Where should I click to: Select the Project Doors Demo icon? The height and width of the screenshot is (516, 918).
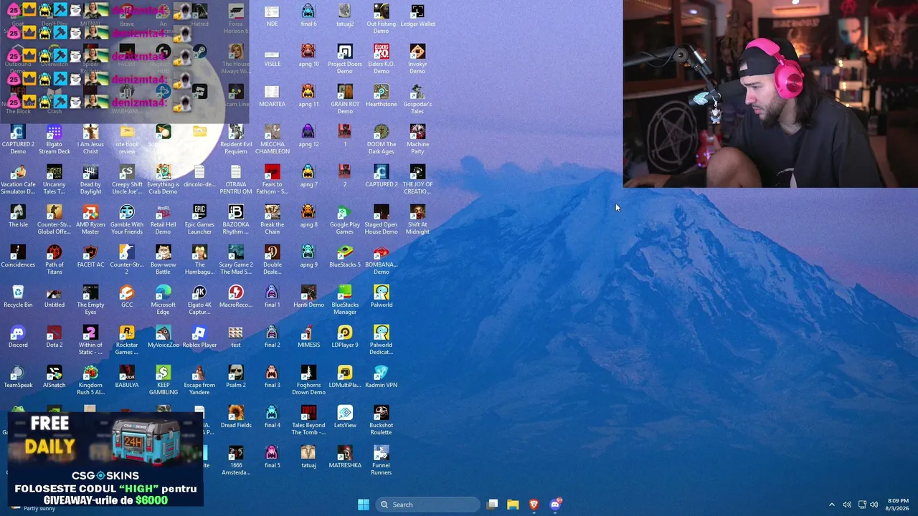(x=345, y=59)
